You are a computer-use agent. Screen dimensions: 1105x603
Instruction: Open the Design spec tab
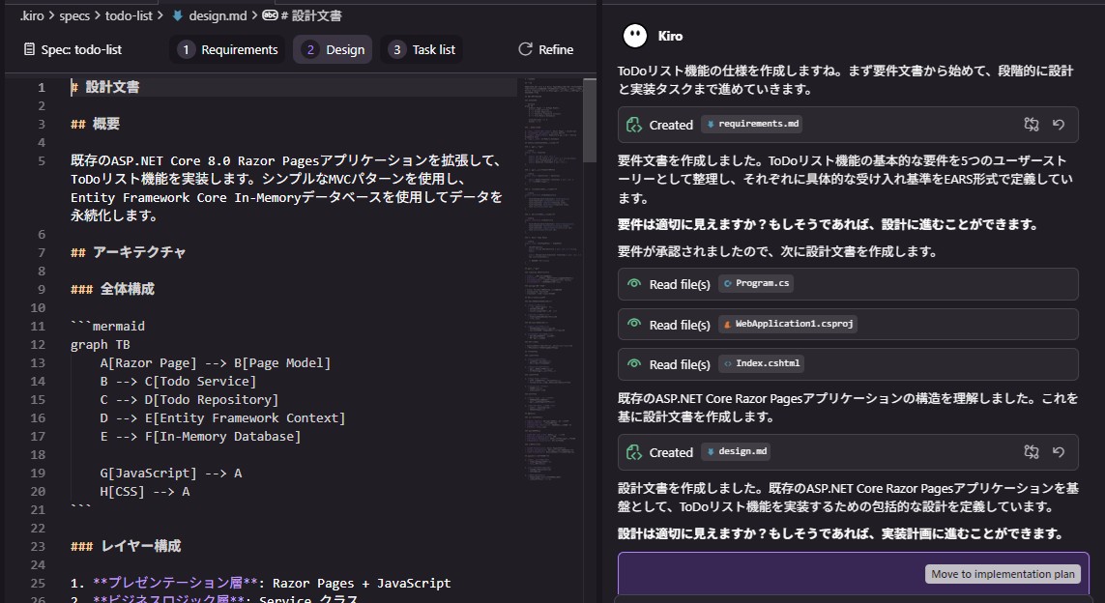333,49
